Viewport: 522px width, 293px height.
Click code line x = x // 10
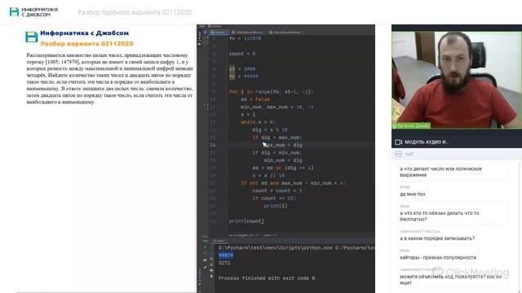[268, 176]
